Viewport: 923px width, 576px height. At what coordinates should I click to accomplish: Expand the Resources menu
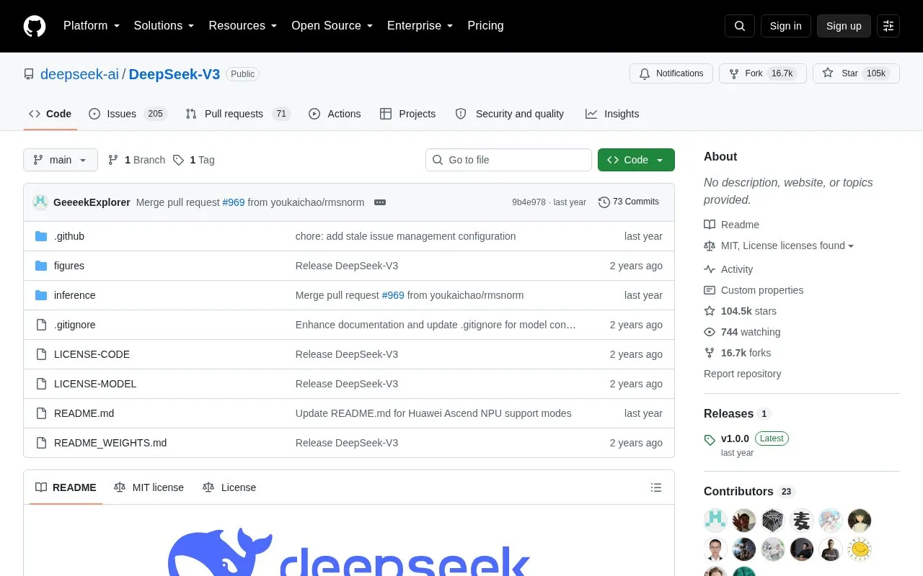[x=243, y=26]
